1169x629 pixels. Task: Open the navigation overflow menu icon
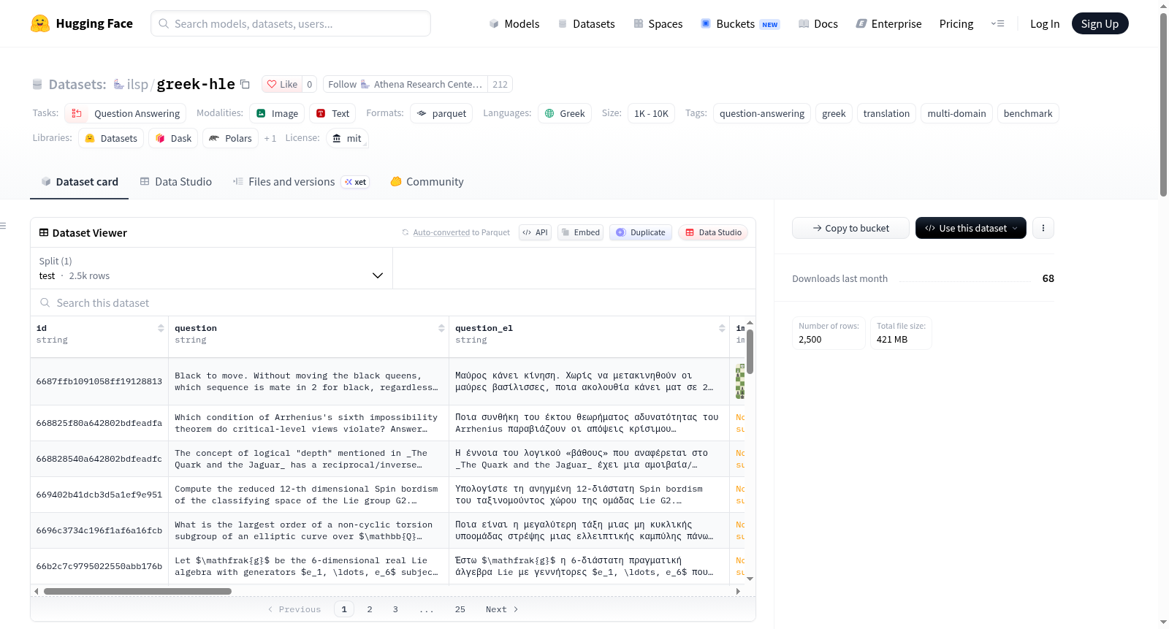997,23
